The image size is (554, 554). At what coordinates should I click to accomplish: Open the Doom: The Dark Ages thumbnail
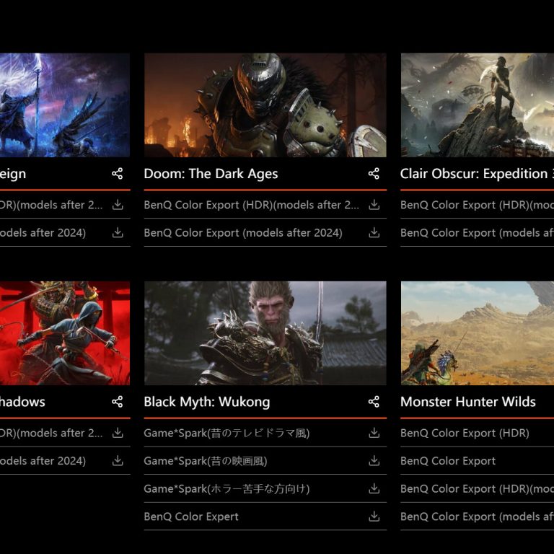click(265, 105)
